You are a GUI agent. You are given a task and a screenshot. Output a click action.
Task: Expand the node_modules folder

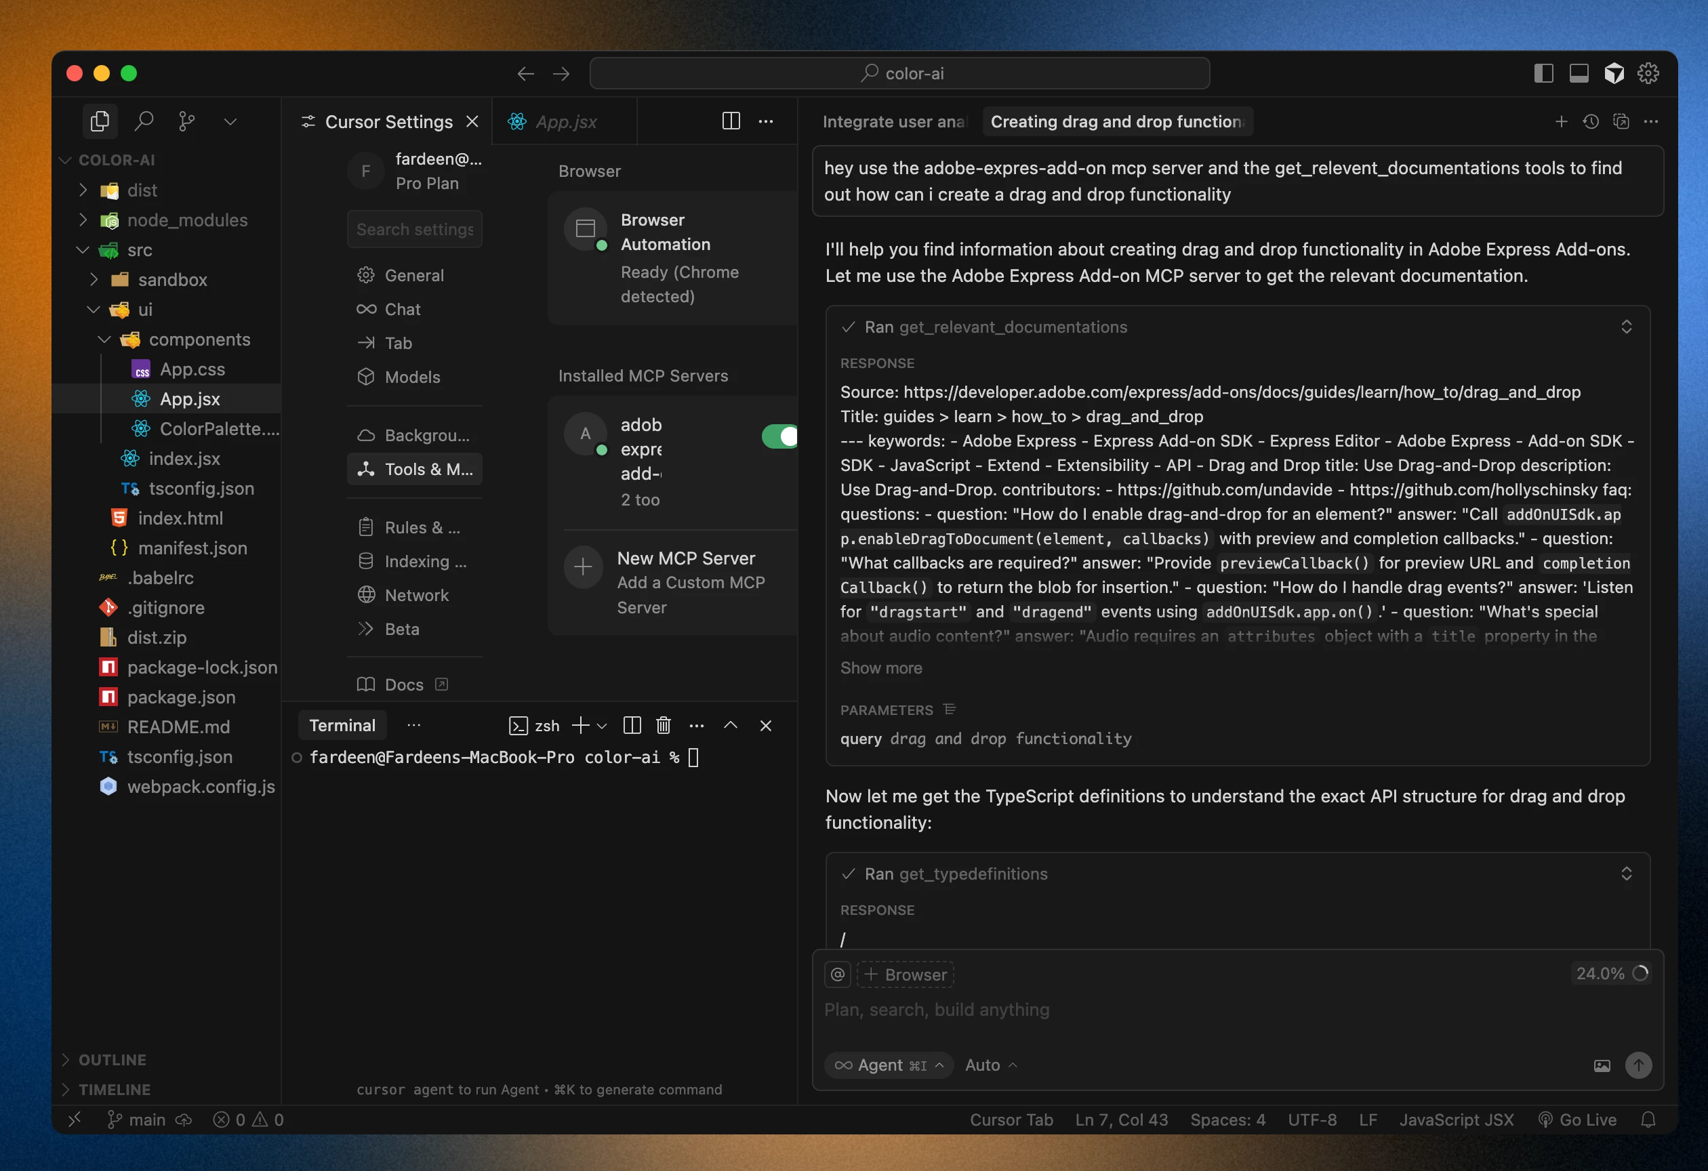click(x=186, y=220)
